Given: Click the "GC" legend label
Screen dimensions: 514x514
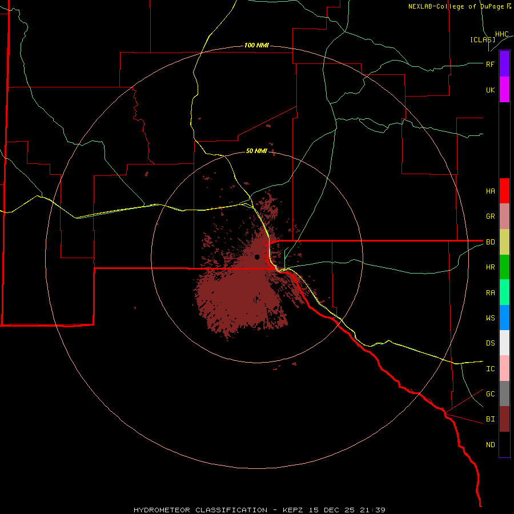Looking at the screenshot, I should pyautogui.click(x=490, y=394).
